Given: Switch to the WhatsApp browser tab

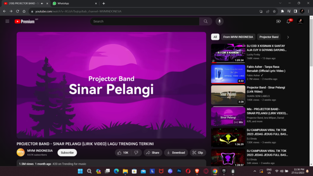Looking at the screenshot, I should coord(75,3).
